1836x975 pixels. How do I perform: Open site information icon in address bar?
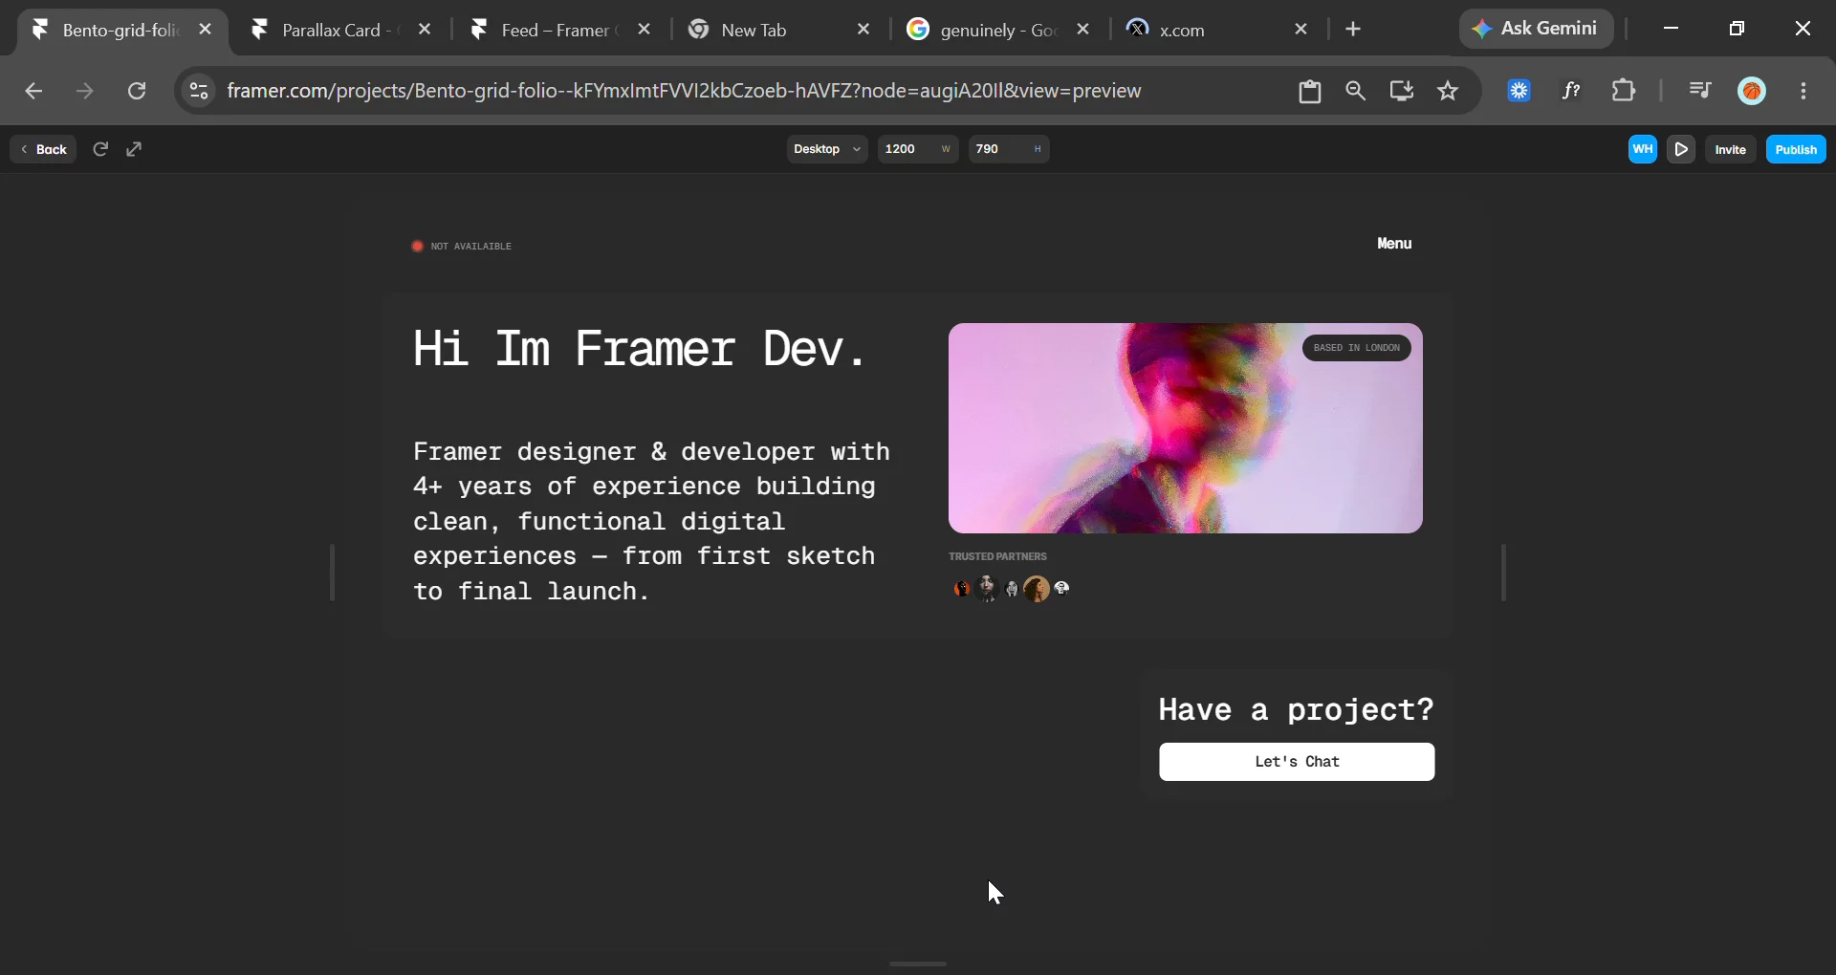(x=198, y=91)
